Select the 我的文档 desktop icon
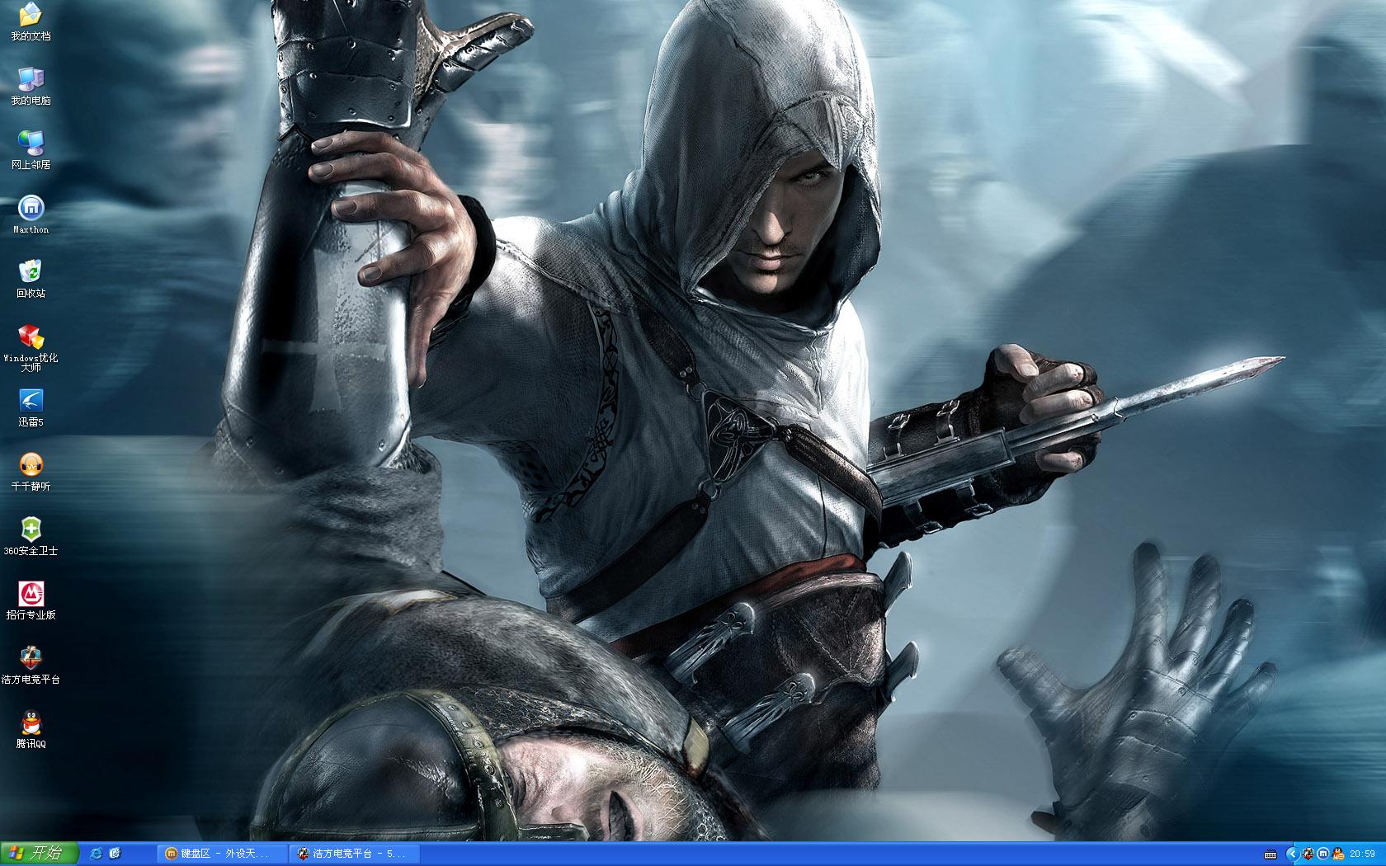 (31, 21)
